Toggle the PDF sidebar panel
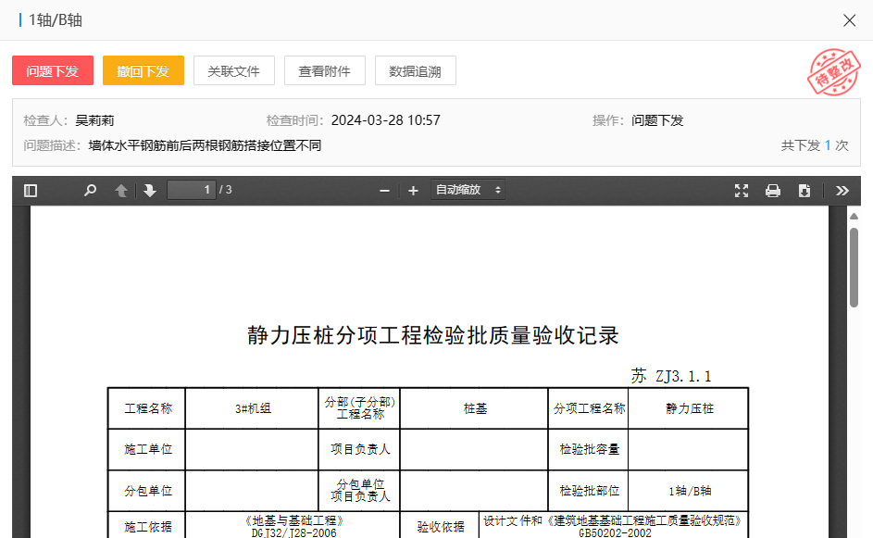The image size is (873, 538). point(31,191)
